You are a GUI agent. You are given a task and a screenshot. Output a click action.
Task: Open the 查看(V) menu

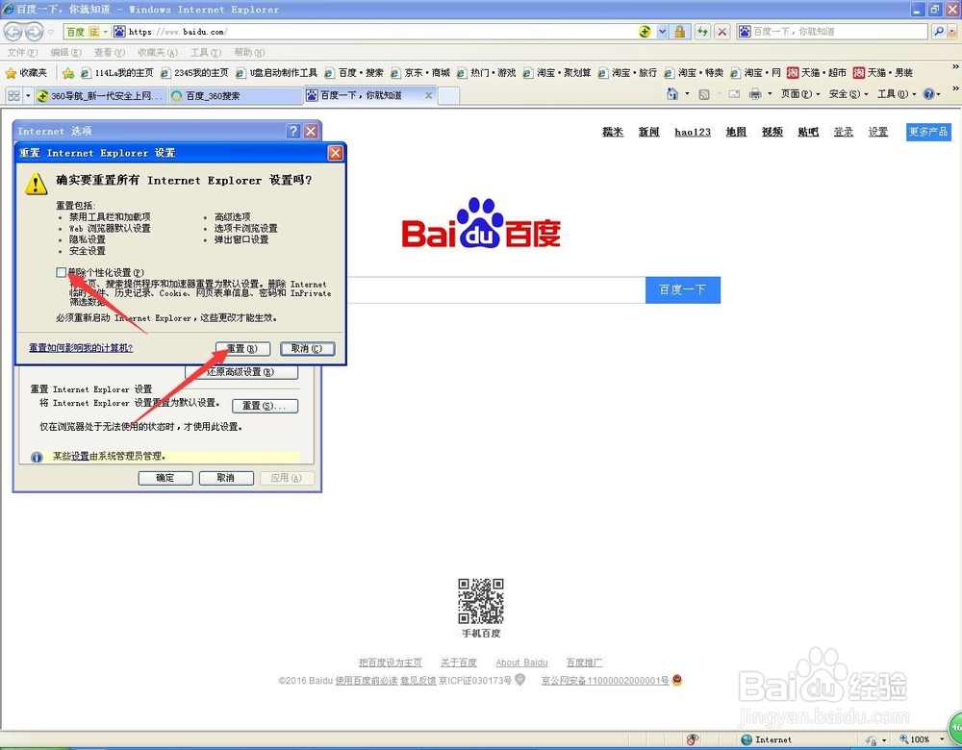click(x=110, y=52)
